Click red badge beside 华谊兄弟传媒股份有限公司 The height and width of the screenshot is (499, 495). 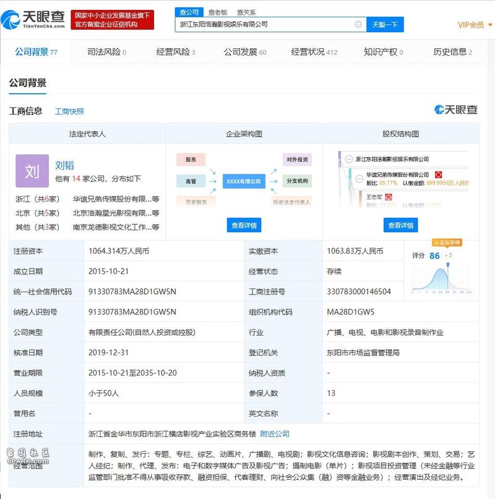tap(438, 175)
